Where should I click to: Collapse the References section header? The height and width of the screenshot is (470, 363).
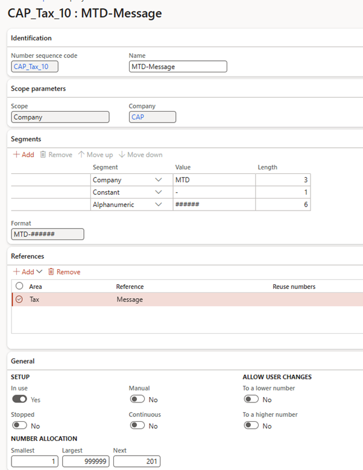tap(28, 256)
